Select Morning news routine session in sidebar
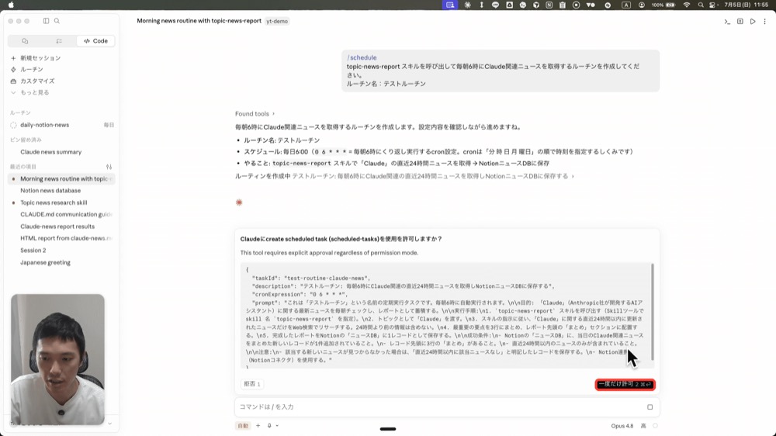Image resolution: width=776 pixels, height=436 pixels. point(62,178)
